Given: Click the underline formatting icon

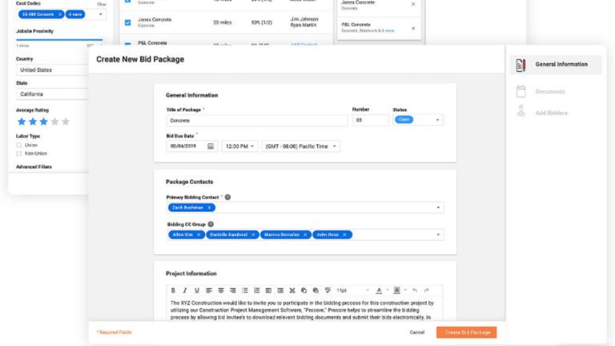Looking at the screenshot, I should 197,291.
